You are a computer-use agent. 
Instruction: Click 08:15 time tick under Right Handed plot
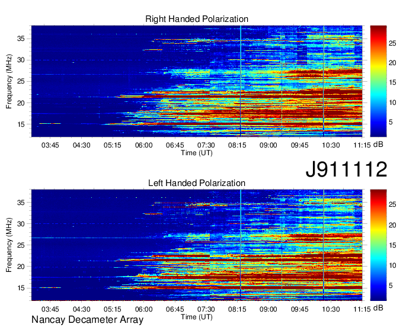coord(237,145)
